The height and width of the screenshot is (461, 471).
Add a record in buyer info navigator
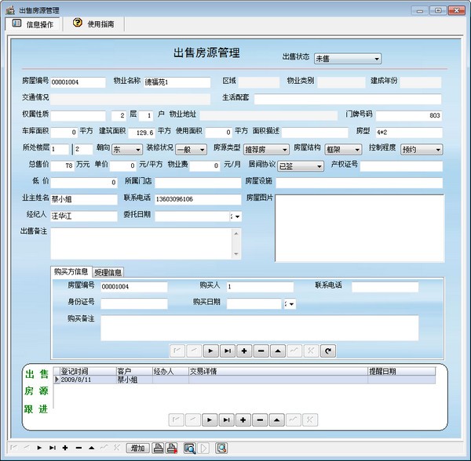(x=243, y=350)
